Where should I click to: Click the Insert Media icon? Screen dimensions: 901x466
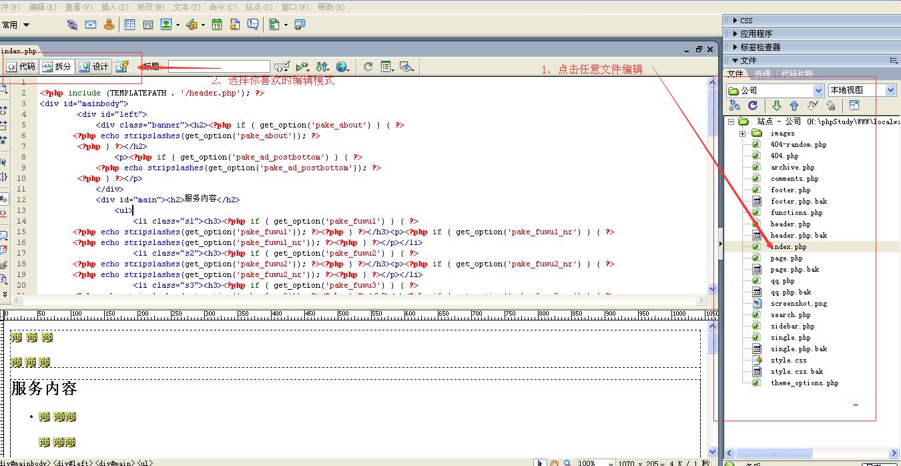coord(192,25)
